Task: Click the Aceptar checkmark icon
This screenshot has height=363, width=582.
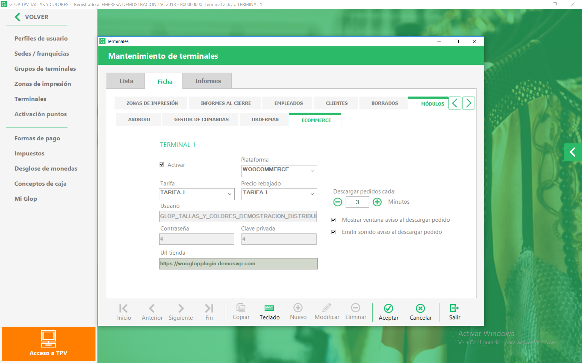Action: click(x=388, y=308)
